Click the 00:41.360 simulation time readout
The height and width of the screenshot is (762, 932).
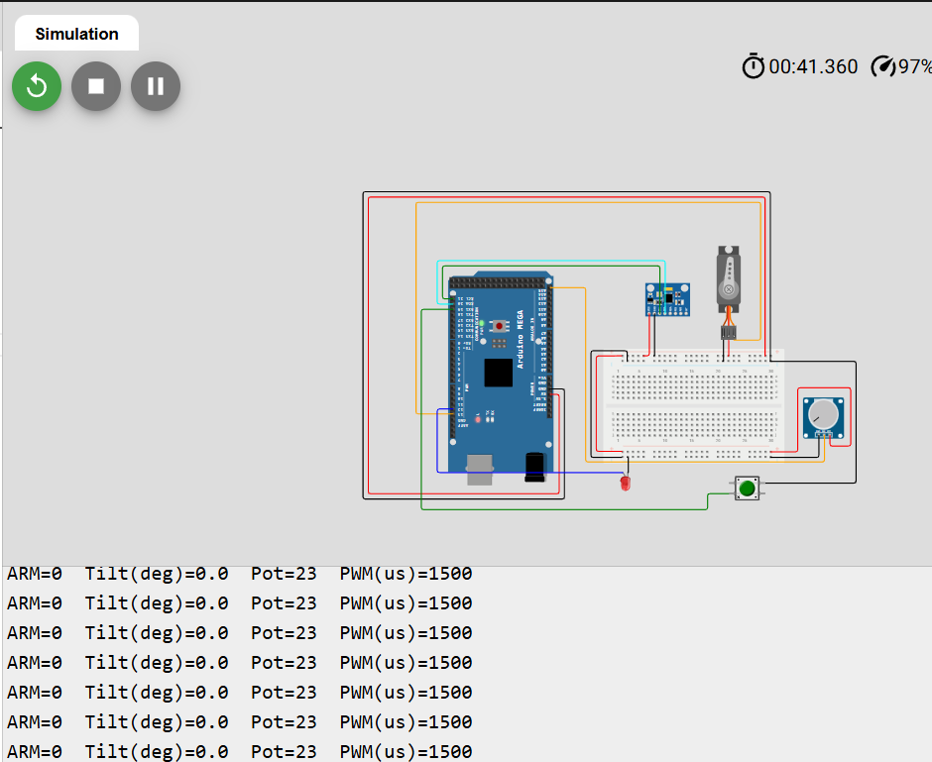(813, 66)
